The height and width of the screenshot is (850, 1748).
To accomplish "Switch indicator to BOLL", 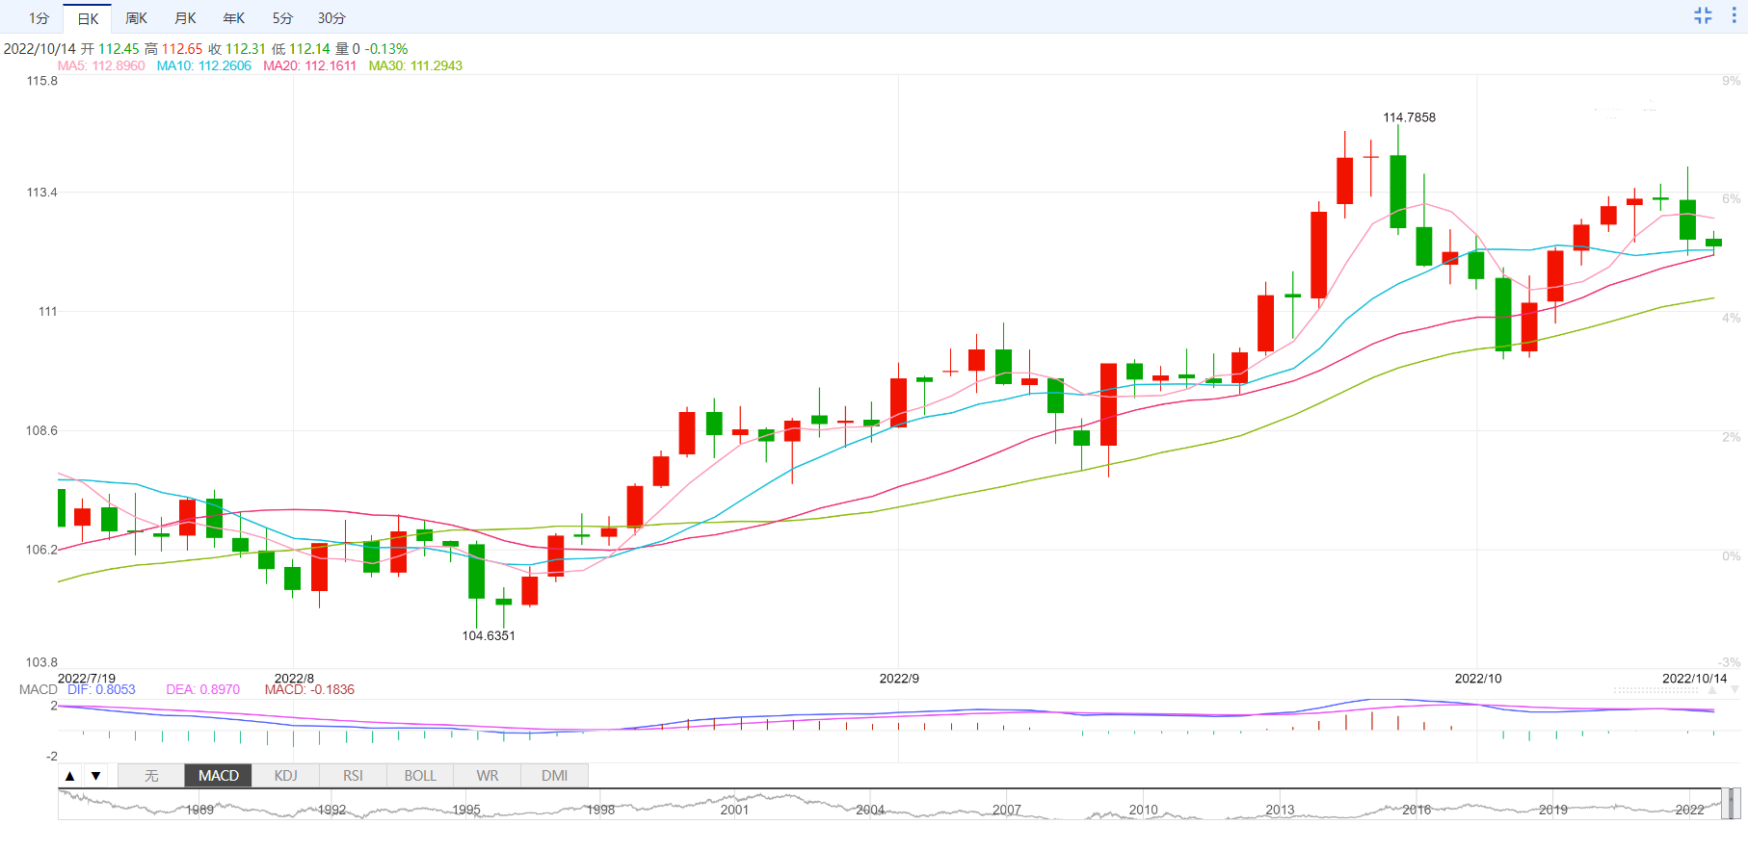I will (x=420, y=776).
